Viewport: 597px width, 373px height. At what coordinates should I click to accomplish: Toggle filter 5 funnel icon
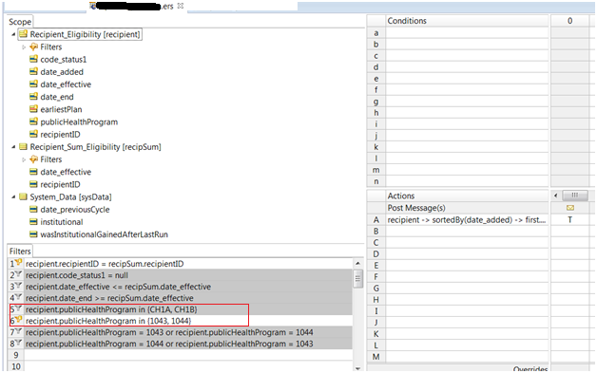point(18,308)
